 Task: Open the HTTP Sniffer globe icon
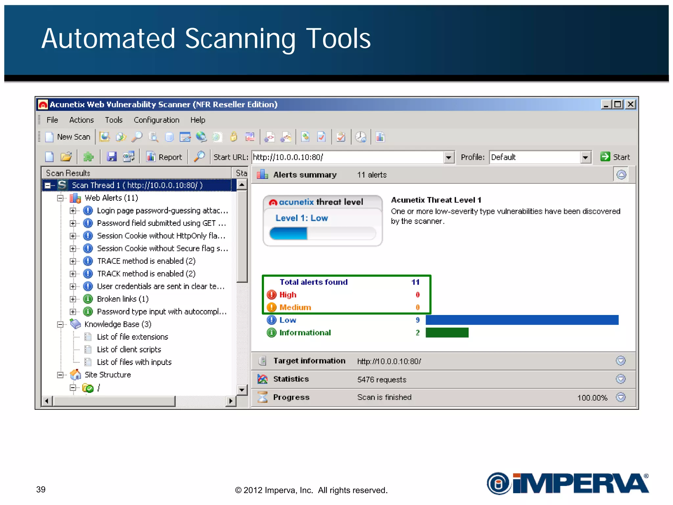[x=201, y=137]
